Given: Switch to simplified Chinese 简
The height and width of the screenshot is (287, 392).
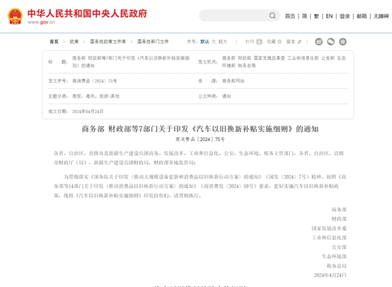Looking at the screenshot, I should click(x=304, y=16).
